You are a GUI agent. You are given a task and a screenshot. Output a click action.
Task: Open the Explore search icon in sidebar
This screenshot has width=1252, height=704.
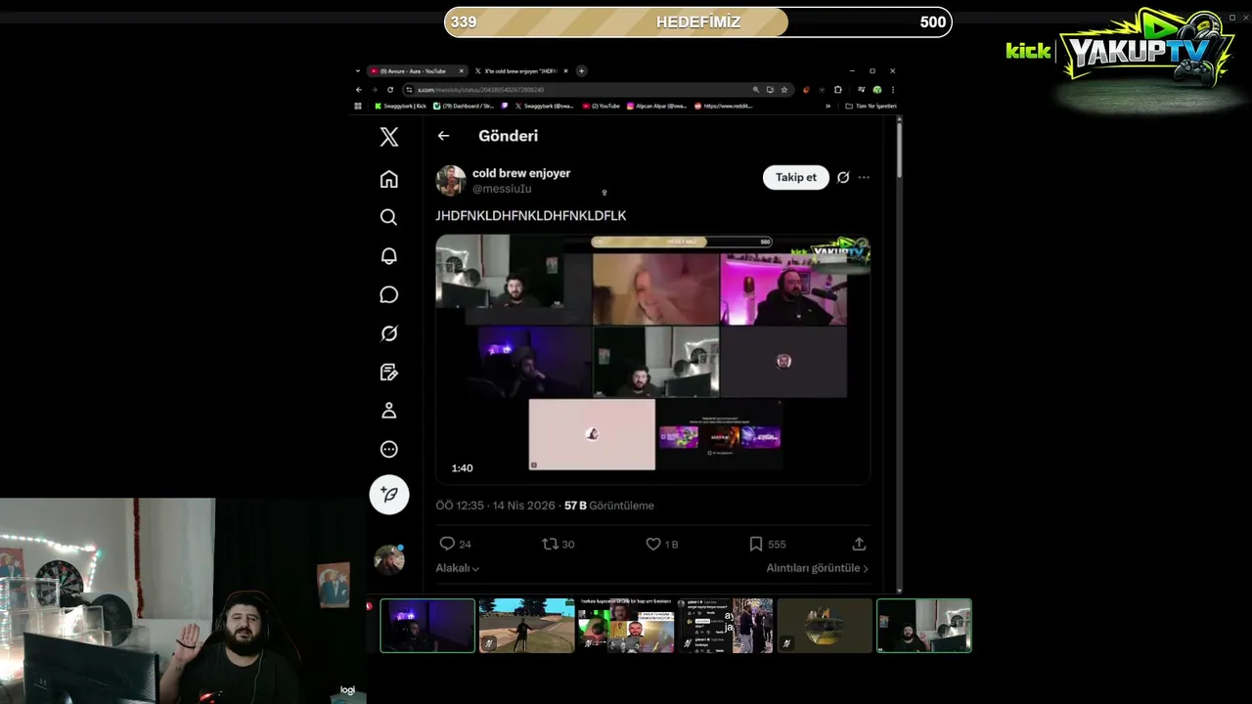389,217
